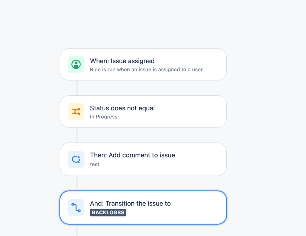Click connector line below the Transition issue card

(77, 230)
